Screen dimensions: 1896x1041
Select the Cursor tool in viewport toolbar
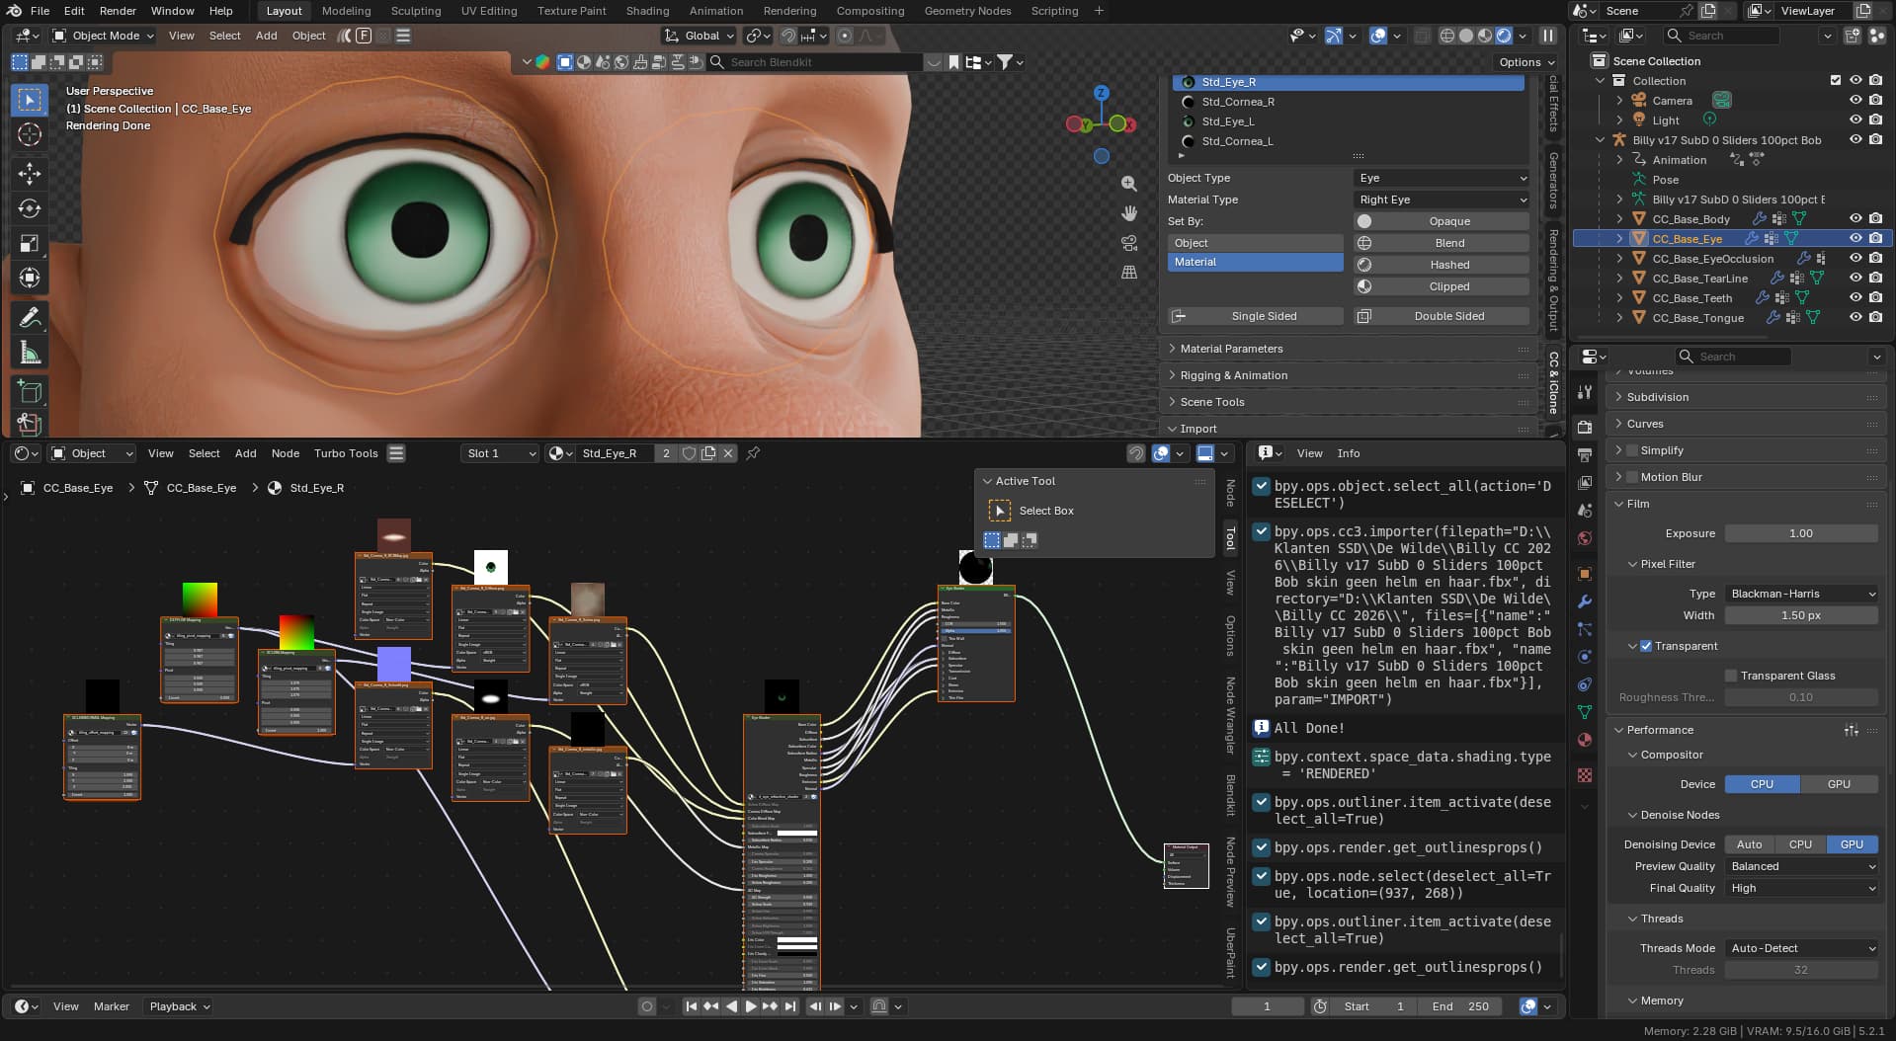point(30,135)
